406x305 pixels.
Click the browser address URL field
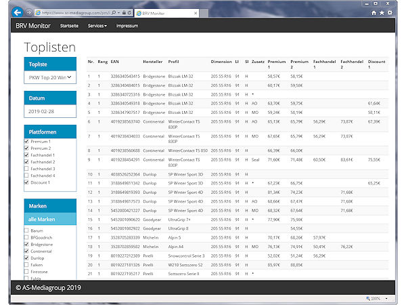coord(76,12)
